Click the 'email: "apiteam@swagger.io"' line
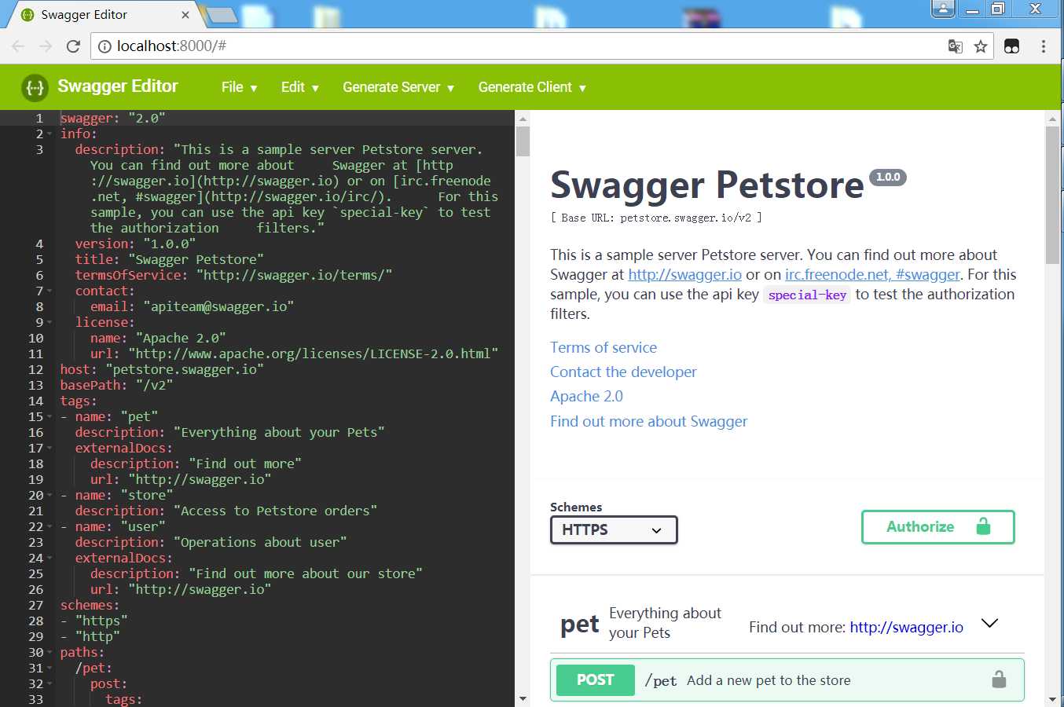The width and height of the screenshot is (1064, 707). click(192, 306)
